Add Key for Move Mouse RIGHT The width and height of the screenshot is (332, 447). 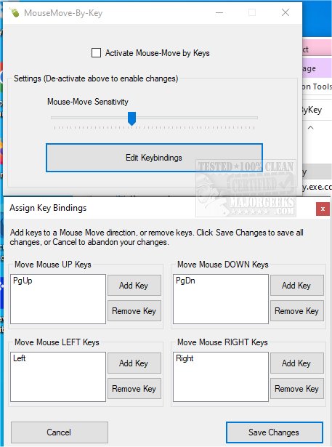[x=297, y=363]
